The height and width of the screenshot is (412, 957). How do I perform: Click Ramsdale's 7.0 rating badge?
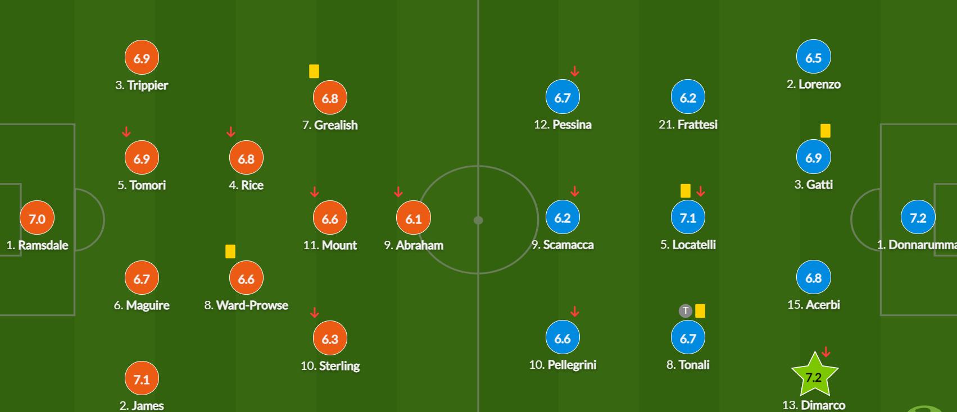click(x=37, y=218)
